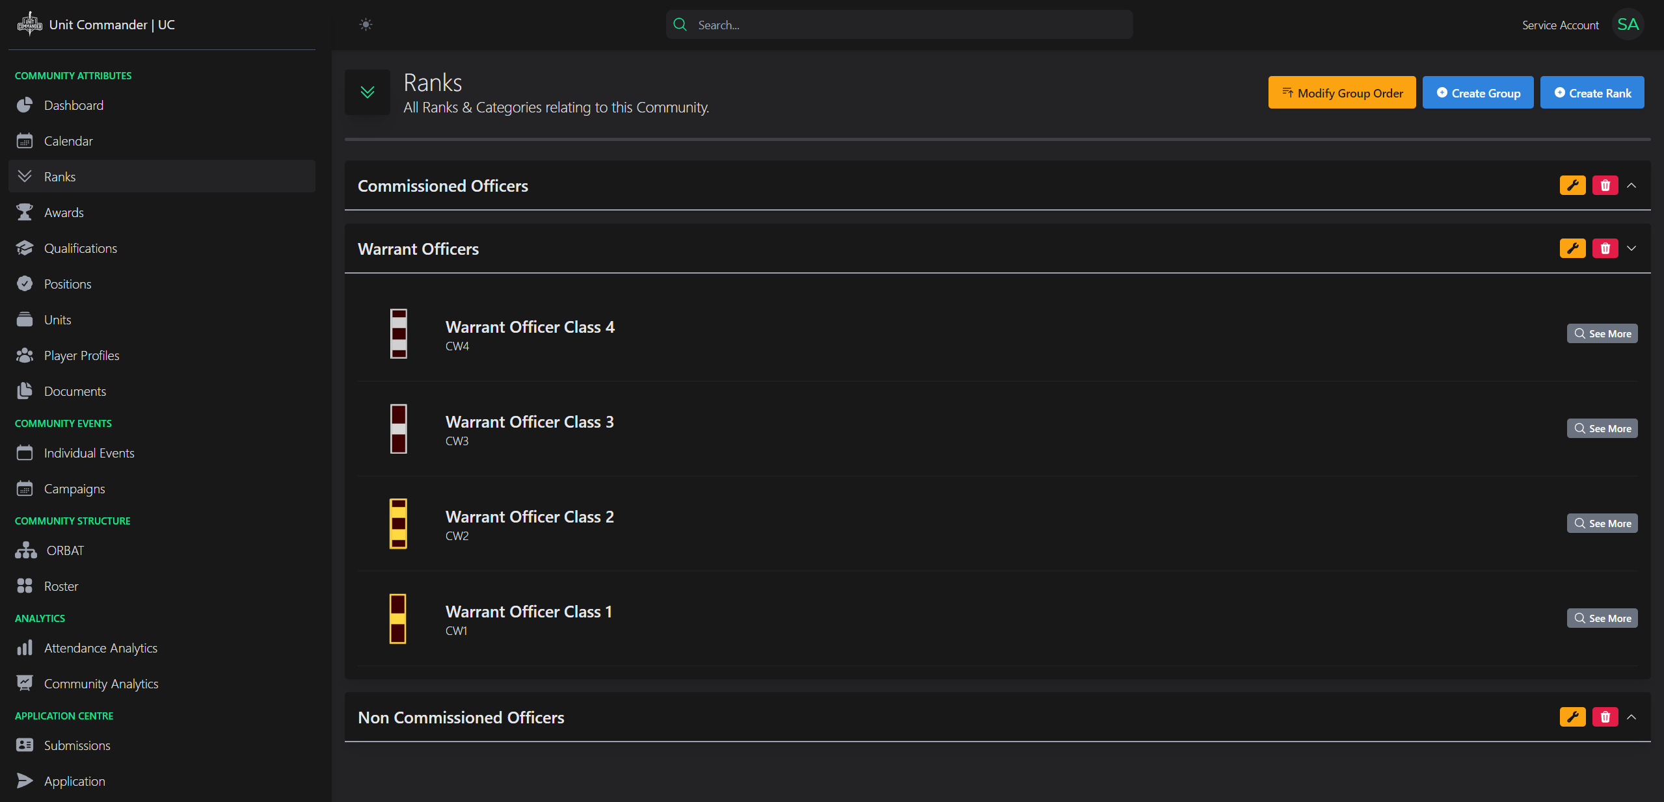The height and width of the screenshot is (802, 1664).
Task: Go to ORBAT in sidebar
Action: (65, 550)
